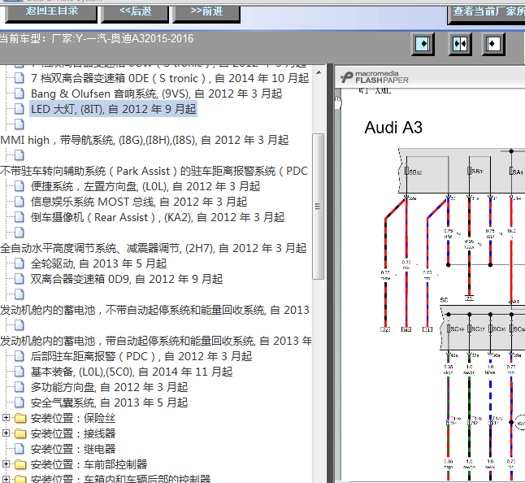Open 安装位置：继电器 document
Screen dimensions: 525x483
point(73,449)
